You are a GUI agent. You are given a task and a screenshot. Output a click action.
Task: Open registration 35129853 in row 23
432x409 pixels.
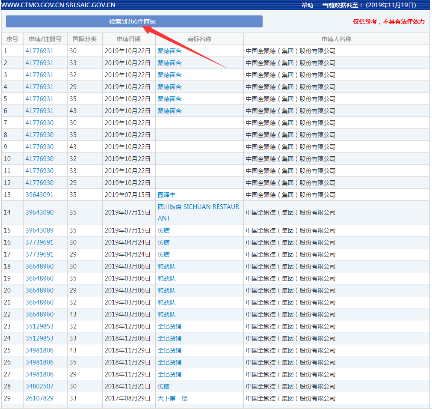coord(39,326)
